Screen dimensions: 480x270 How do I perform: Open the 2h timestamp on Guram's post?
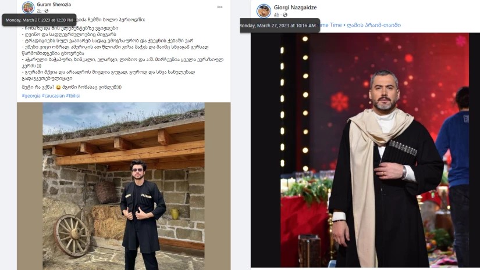39,10
